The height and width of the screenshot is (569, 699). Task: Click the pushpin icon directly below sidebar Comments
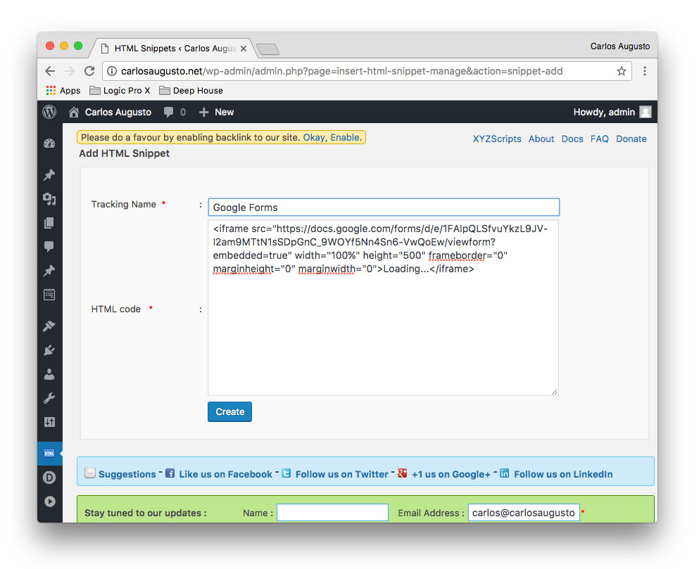tap(49, 271)
